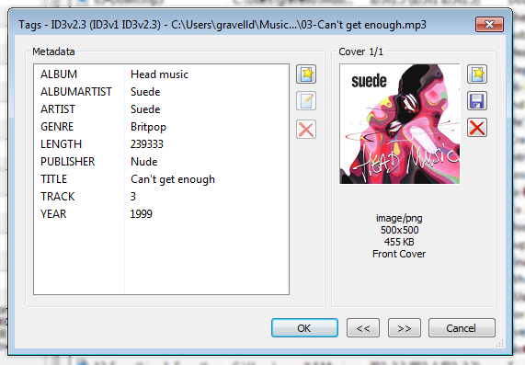The width and height of the screenshot is (525, 365).
Task: Add a new metadata tag with star icon
Action: point(306,74)
